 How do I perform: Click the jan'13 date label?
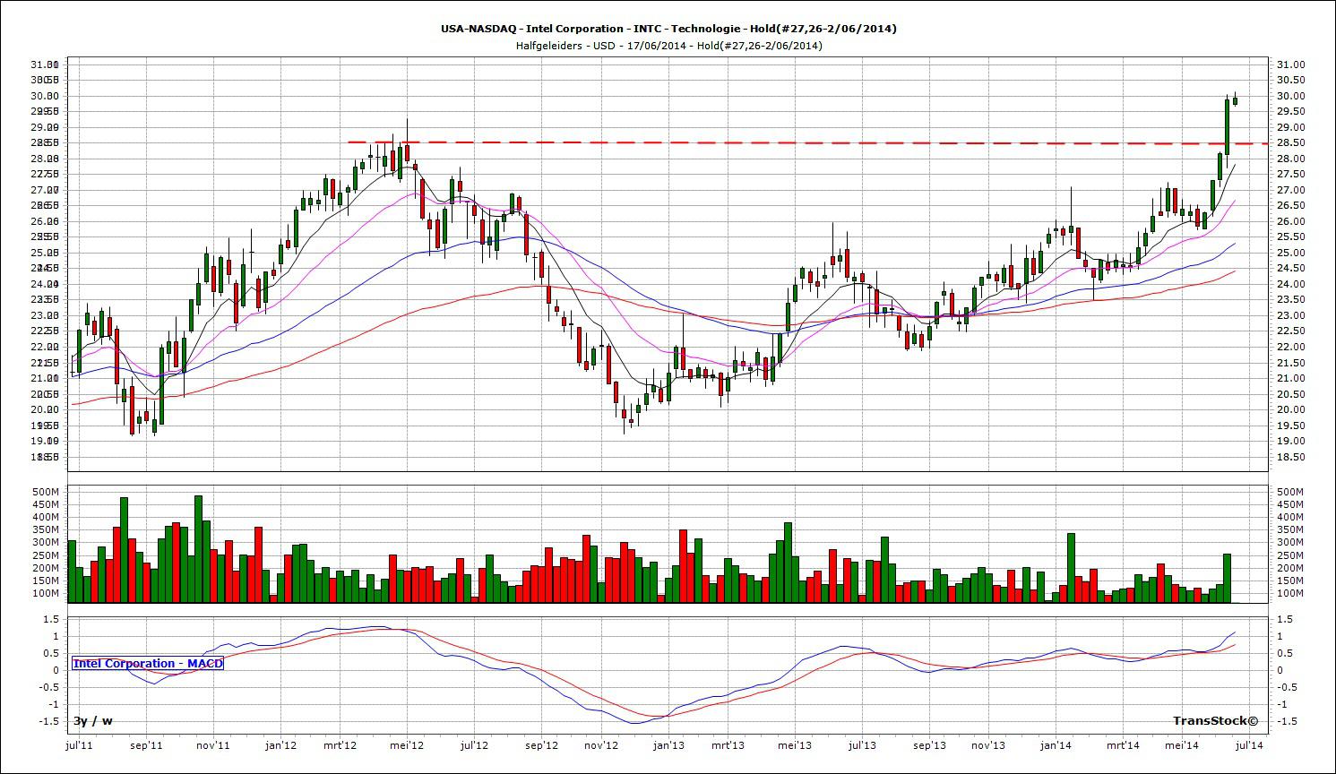tap(669, 745)
